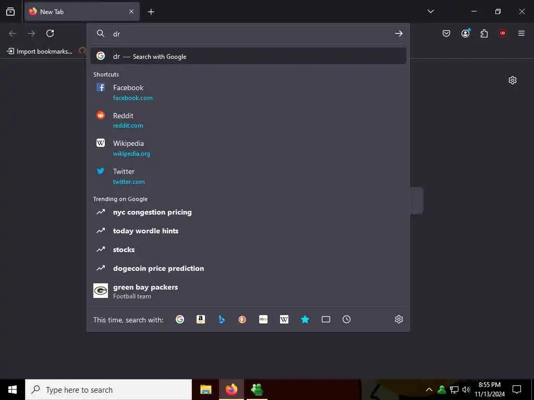Select trending 'dogecoin price prediction'
534x400 pixels.
[x=248, y=268]
